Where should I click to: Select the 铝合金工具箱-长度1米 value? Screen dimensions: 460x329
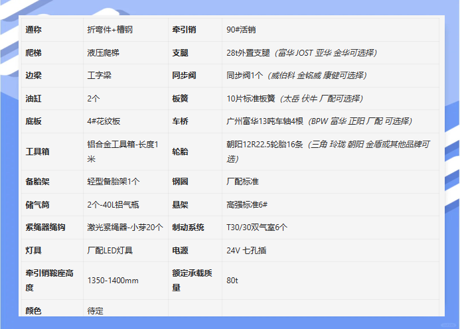pyautogui.click(x=123, y=152)
